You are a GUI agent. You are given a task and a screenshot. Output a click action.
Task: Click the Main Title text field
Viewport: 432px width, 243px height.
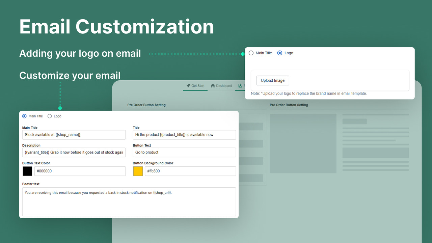point(74,135)
